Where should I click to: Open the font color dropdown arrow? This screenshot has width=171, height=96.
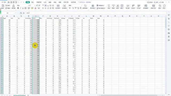pos(37,8)
